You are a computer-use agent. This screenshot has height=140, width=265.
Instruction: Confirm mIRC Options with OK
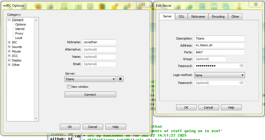[70, 127]
